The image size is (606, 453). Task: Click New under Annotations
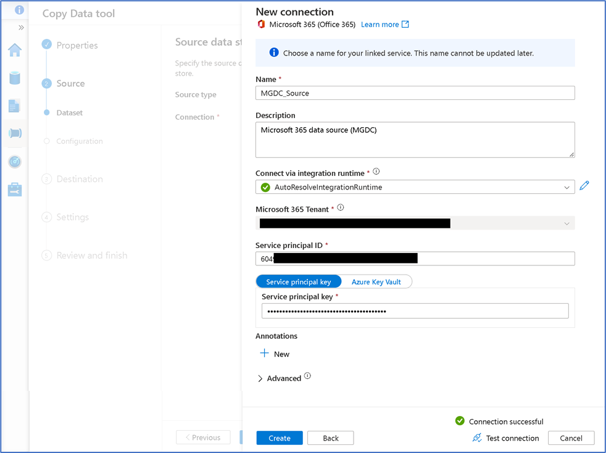[281, 354]
